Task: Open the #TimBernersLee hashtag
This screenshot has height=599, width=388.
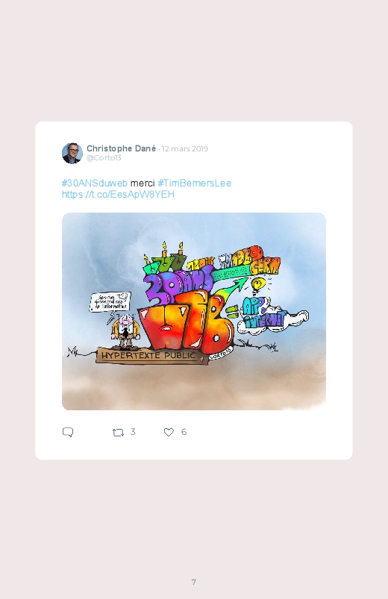Action: point(194,184)
